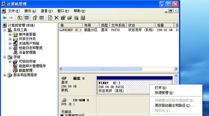Click the Event Viewer (事件查看器) icon
The height and width of the screenshot is (116, 209).
coord(15,35)
